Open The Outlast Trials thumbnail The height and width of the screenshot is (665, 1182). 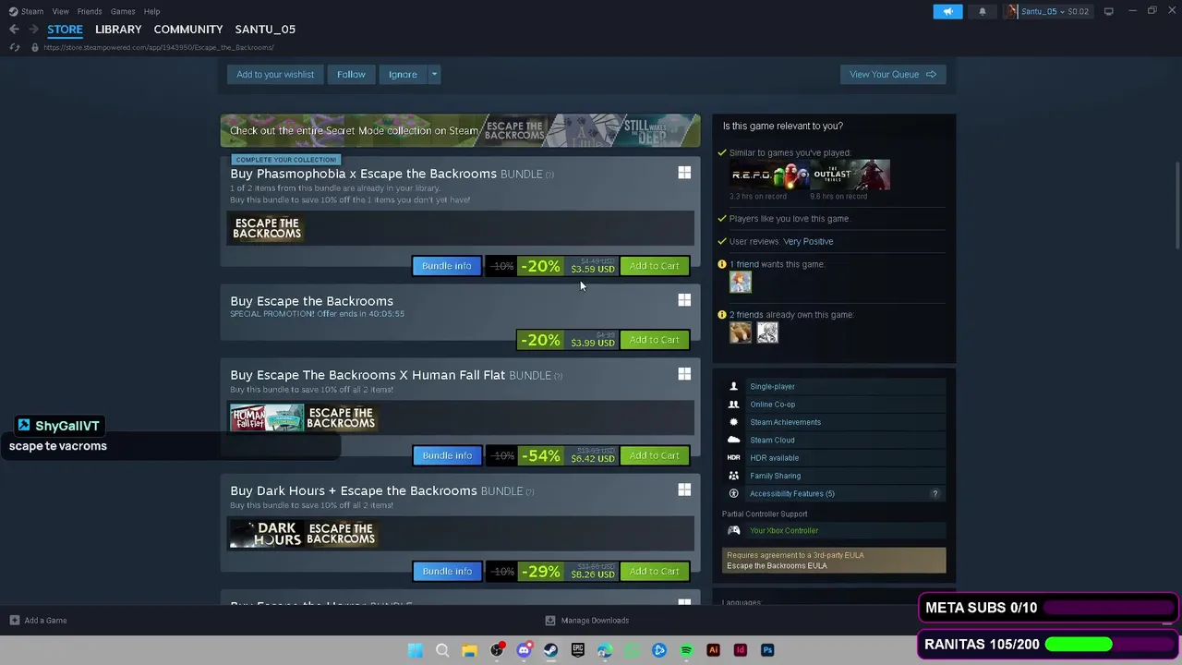(x=850, y=175)
